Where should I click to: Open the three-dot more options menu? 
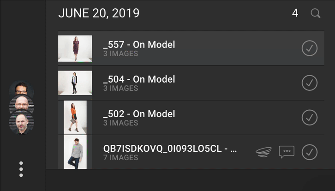[21, 169]
